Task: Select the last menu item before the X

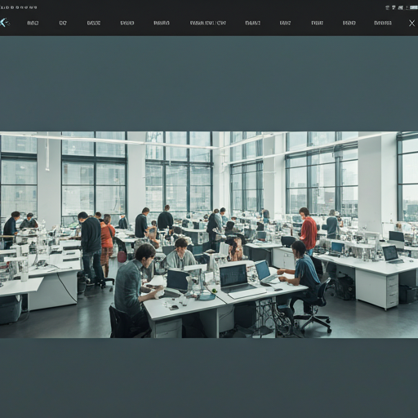Action: (x=383, y=23)
